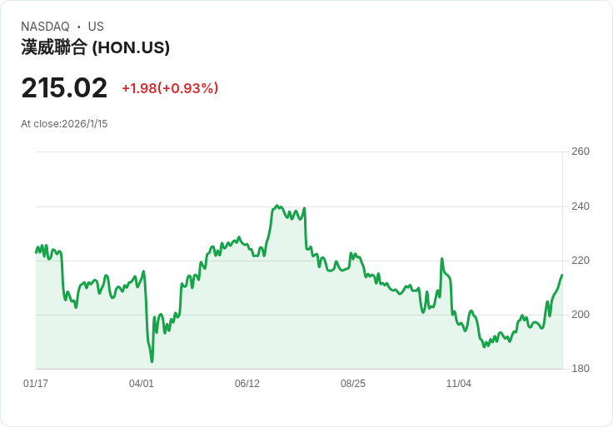Click the HON.US stock title
Screen dimensions: 613x427
[x=96, y=47]
